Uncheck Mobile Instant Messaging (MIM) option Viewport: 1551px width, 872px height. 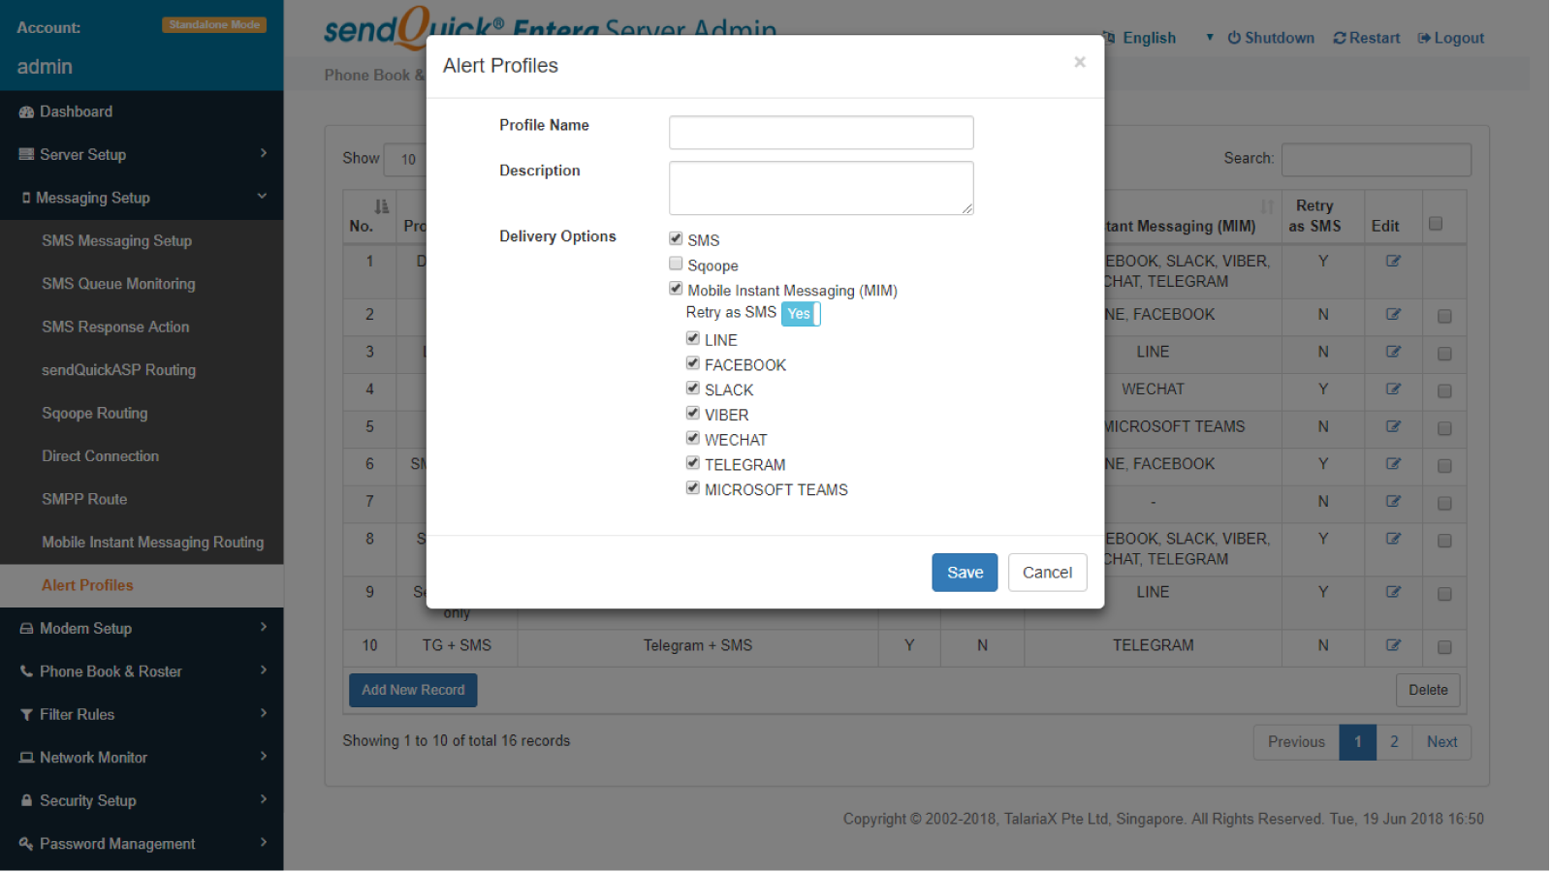(676, 289)
